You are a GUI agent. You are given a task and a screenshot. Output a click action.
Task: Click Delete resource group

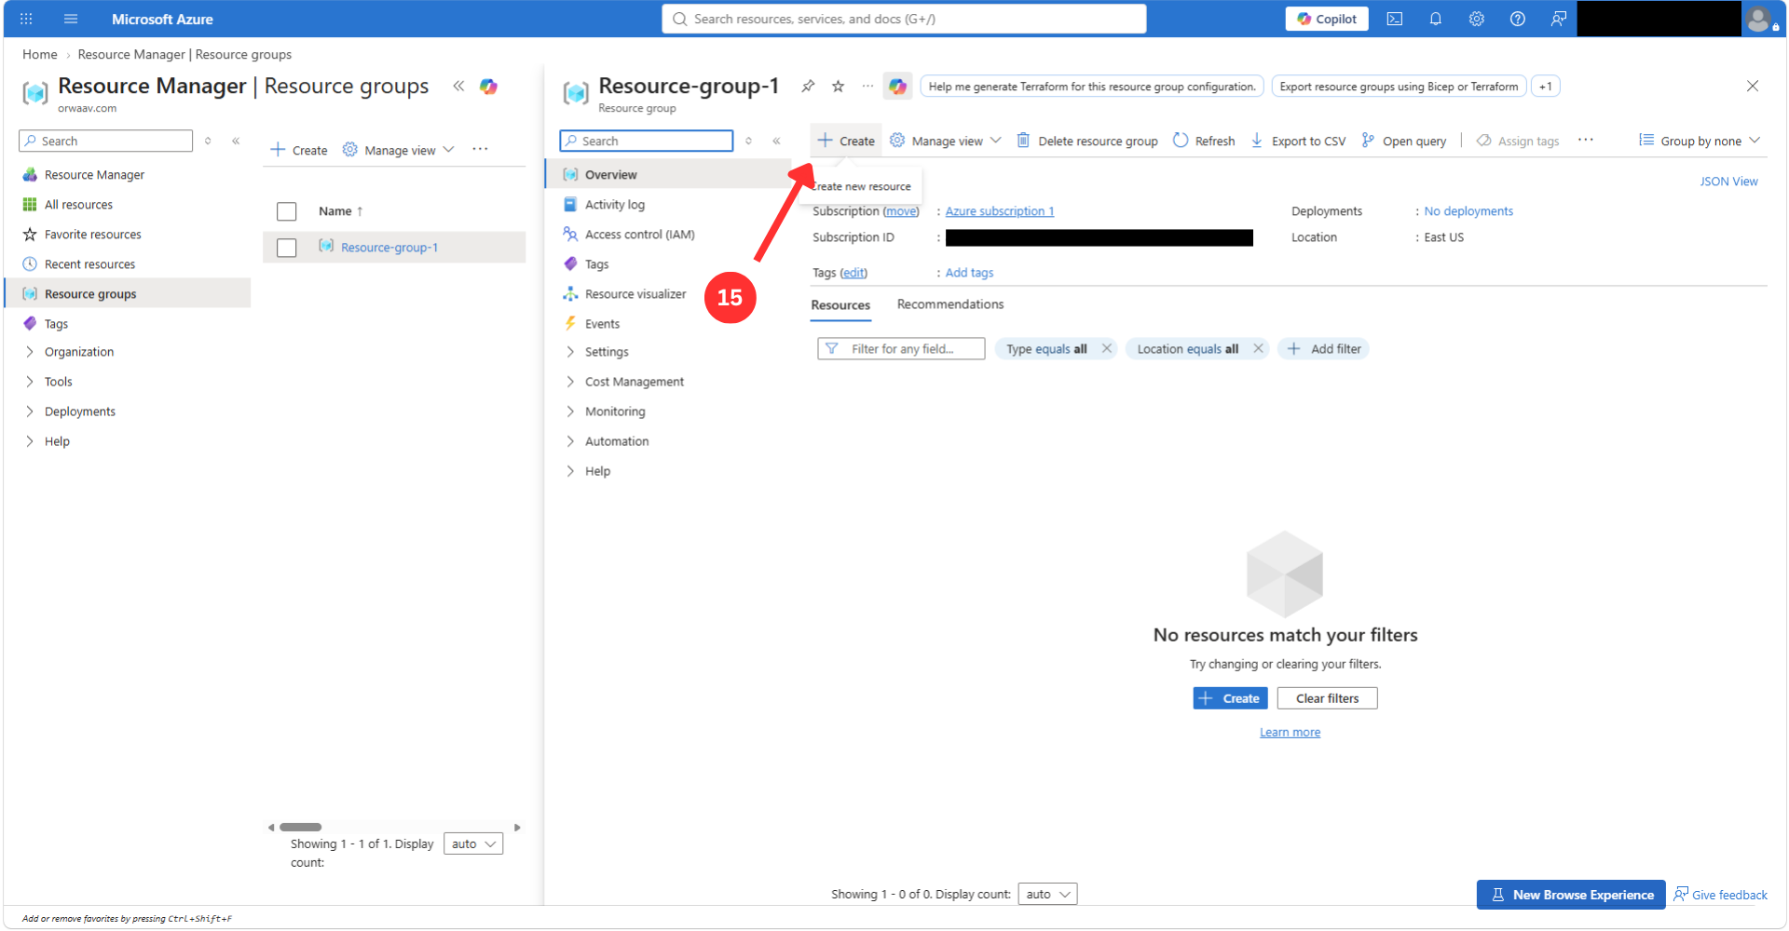1086,141
